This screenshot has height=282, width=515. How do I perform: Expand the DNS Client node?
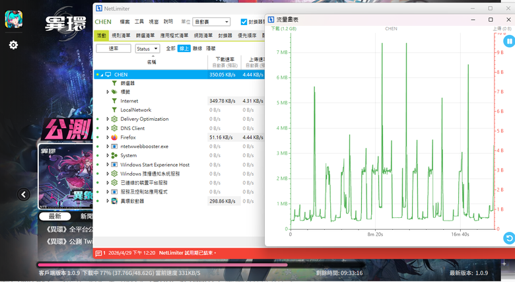click(x=108, y=128)
